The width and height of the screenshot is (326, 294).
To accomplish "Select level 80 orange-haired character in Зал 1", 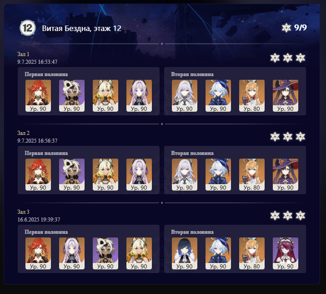I will (x=252, y=96).
